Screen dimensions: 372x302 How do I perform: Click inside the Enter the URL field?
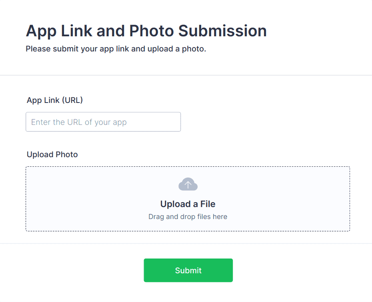click(x=103, y=122)
